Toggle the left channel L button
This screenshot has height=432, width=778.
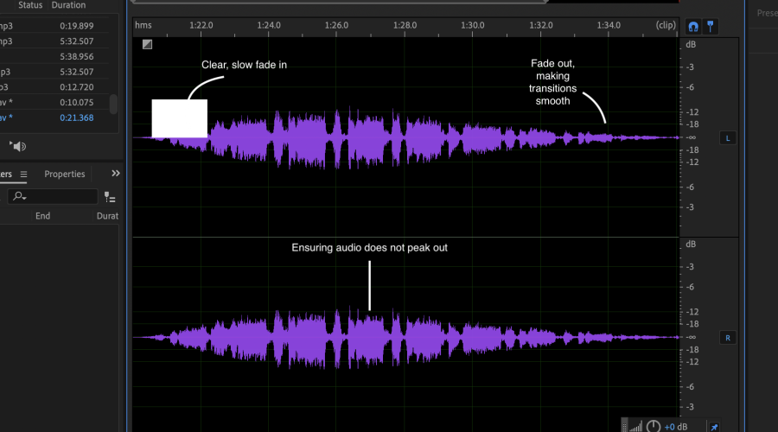(x=728, y=138)
